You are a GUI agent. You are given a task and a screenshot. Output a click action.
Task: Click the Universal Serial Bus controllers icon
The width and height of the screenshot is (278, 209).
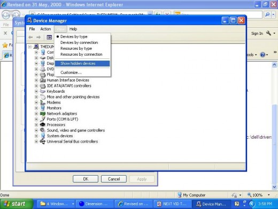[x=43, y=141]
